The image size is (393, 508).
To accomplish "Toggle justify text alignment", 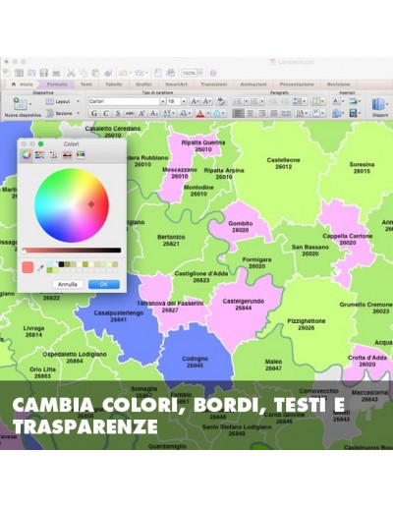I will pos(274,113).
